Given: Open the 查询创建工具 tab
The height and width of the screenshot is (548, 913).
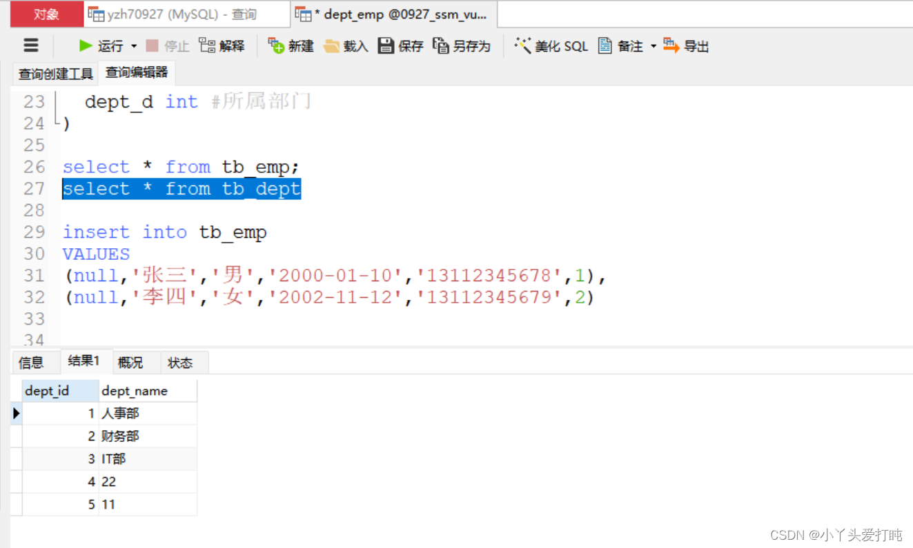Looking at the screenshot, I should tap(55, 73).
